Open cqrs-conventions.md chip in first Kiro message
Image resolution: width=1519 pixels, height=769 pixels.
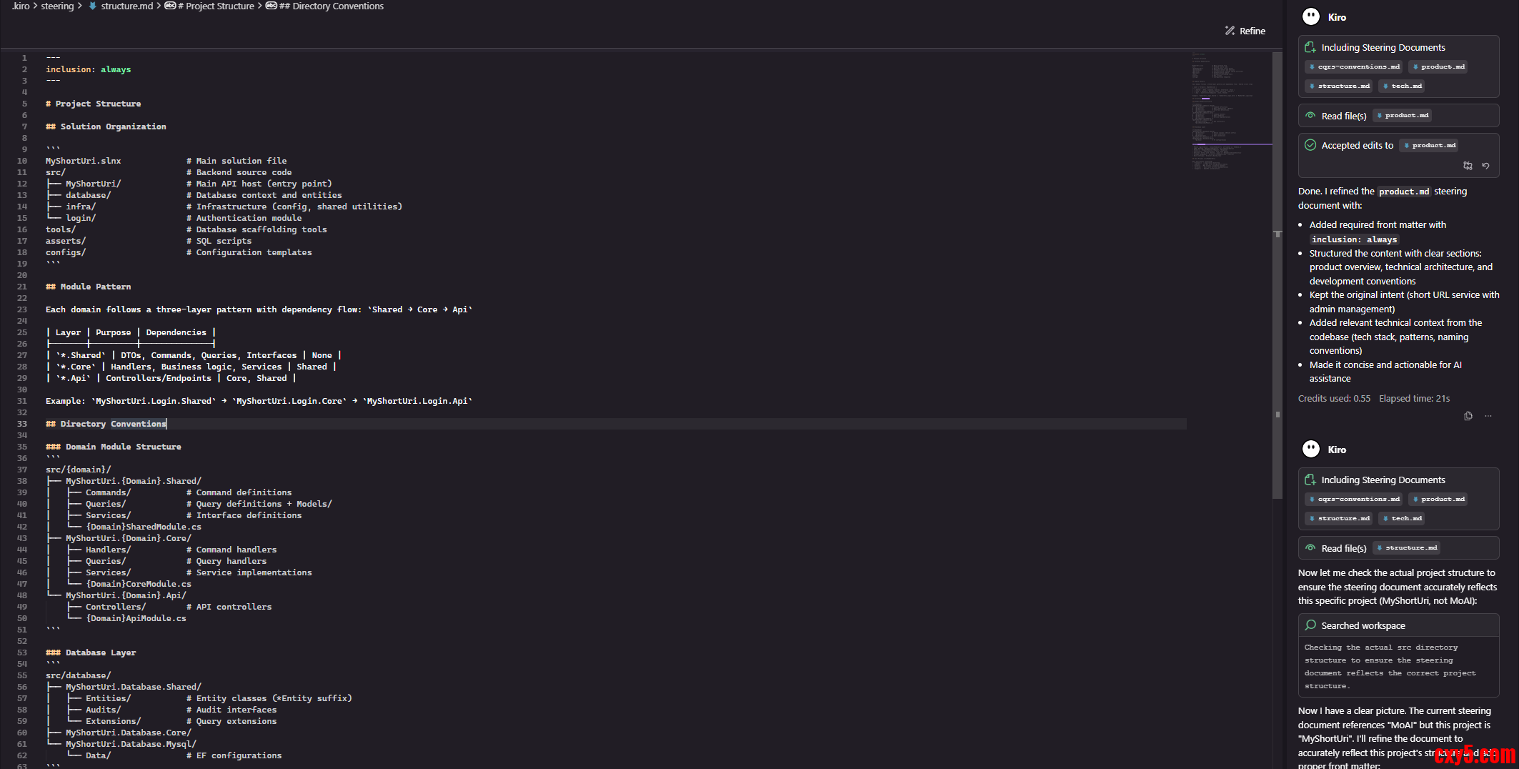tap(1354, 67)
